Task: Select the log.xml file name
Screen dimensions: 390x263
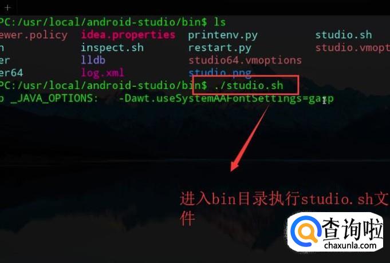Action: coord(103,73)
